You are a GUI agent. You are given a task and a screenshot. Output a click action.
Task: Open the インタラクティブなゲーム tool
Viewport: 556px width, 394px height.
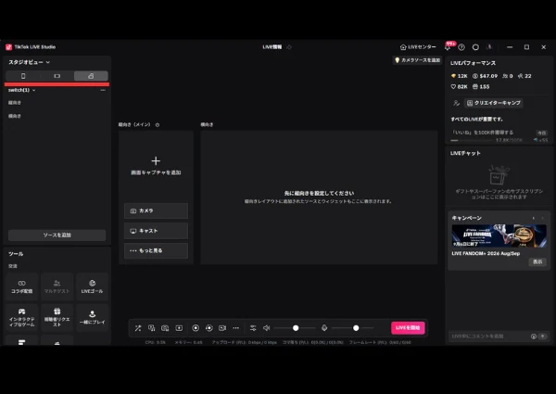pos(21,317)
